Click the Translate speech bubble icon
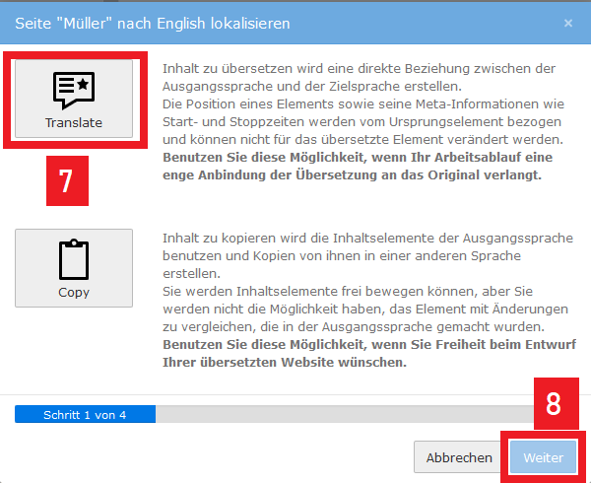Viewport: 591px width, 483px height. coord(74,91)
